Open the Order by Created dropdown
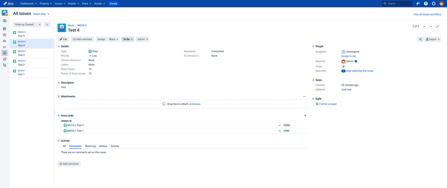Image resolution: width=447 pixels, height=188 pixels. coord(27,25)
